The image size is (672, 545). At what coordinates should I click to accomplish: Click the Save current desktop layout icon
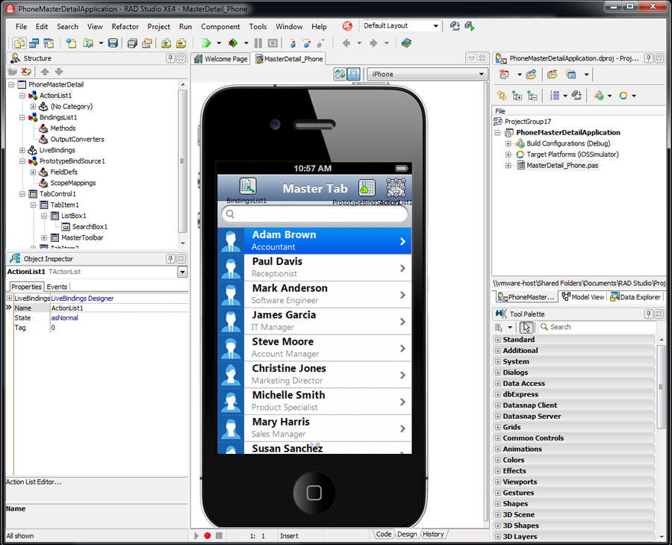455,26
